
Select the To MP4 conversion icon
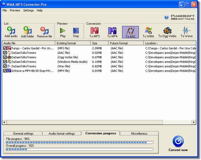click(112, 32)
